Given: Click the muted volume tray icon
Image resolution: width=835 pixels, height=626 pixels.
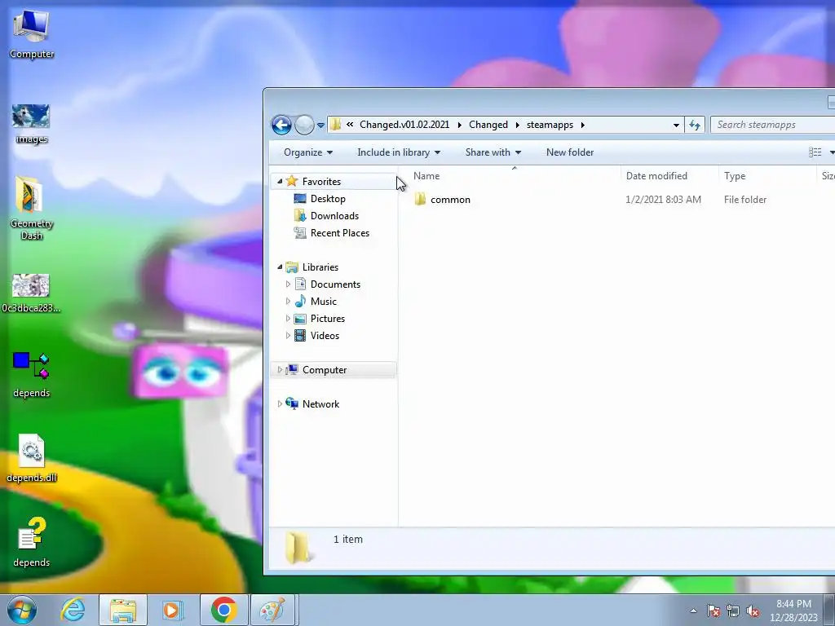Looking at the screenshot, I should [753, 611].
